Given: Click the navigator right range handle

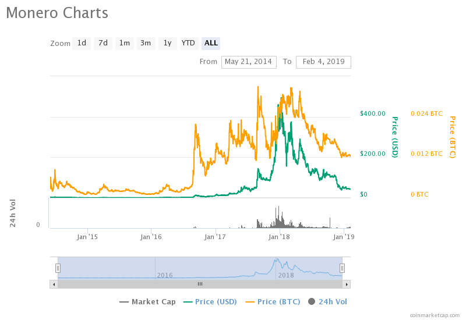Looking at the screenshot, I should point(342,268).
